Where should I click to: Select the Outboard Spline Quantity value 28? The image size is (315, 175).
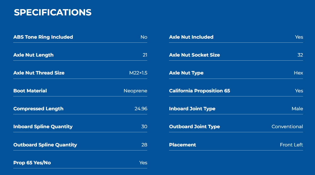144,145
